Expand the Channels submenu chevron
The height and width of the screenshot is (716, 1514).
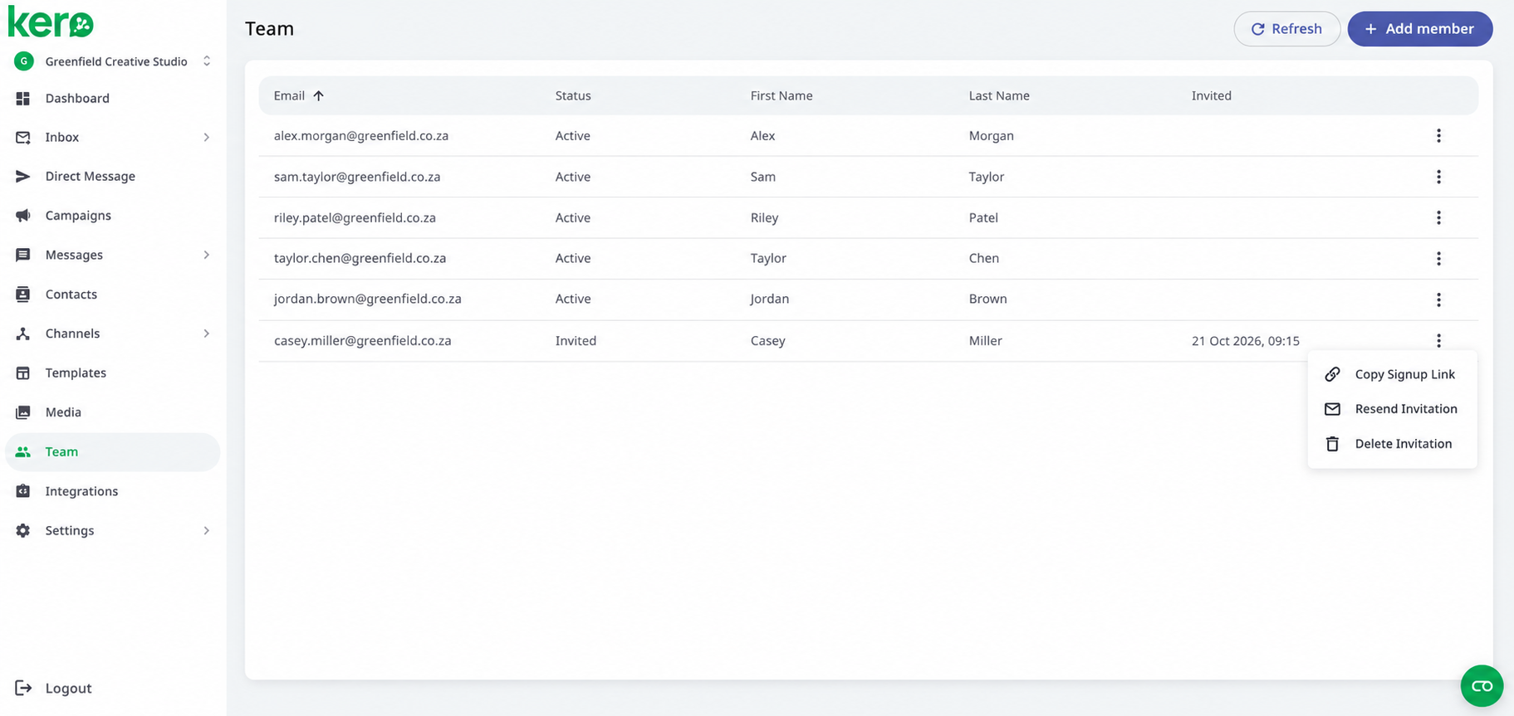[206, 334]
